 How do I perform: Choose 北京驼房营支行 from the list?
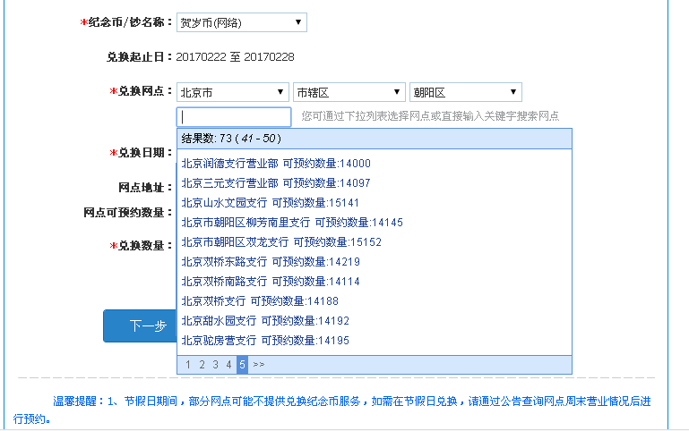[x=264, y=341]
